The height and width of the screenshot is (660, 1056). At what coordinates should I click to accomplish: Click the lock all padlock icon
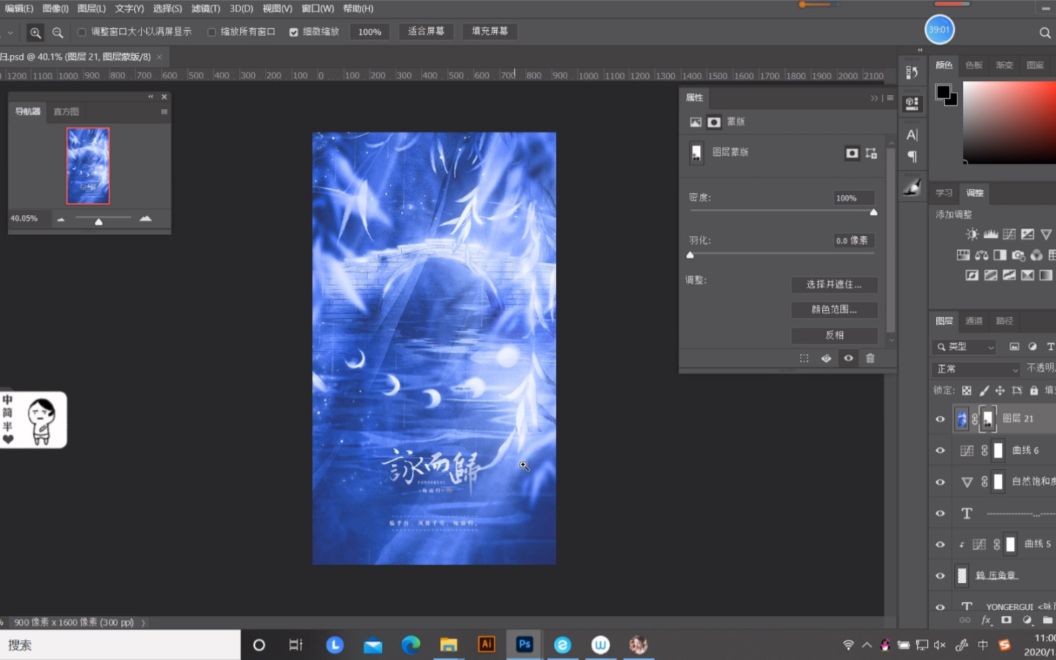click(x=1034, y=391)
